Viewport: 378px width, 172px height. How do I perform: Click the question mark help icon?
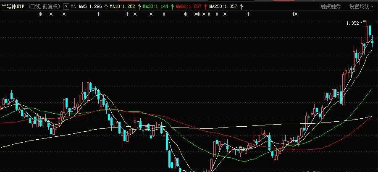pyautogui.click(x=66, y=7)
